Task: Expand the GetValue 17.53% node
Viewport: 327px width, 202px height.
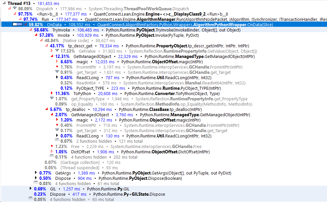Action: tap(52, 51)
